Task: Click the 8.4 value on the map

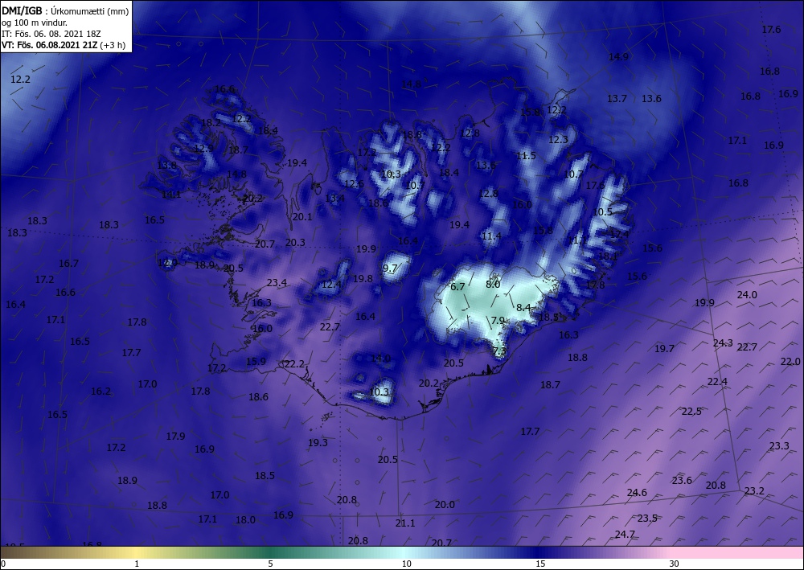Action: coord(523,308)
